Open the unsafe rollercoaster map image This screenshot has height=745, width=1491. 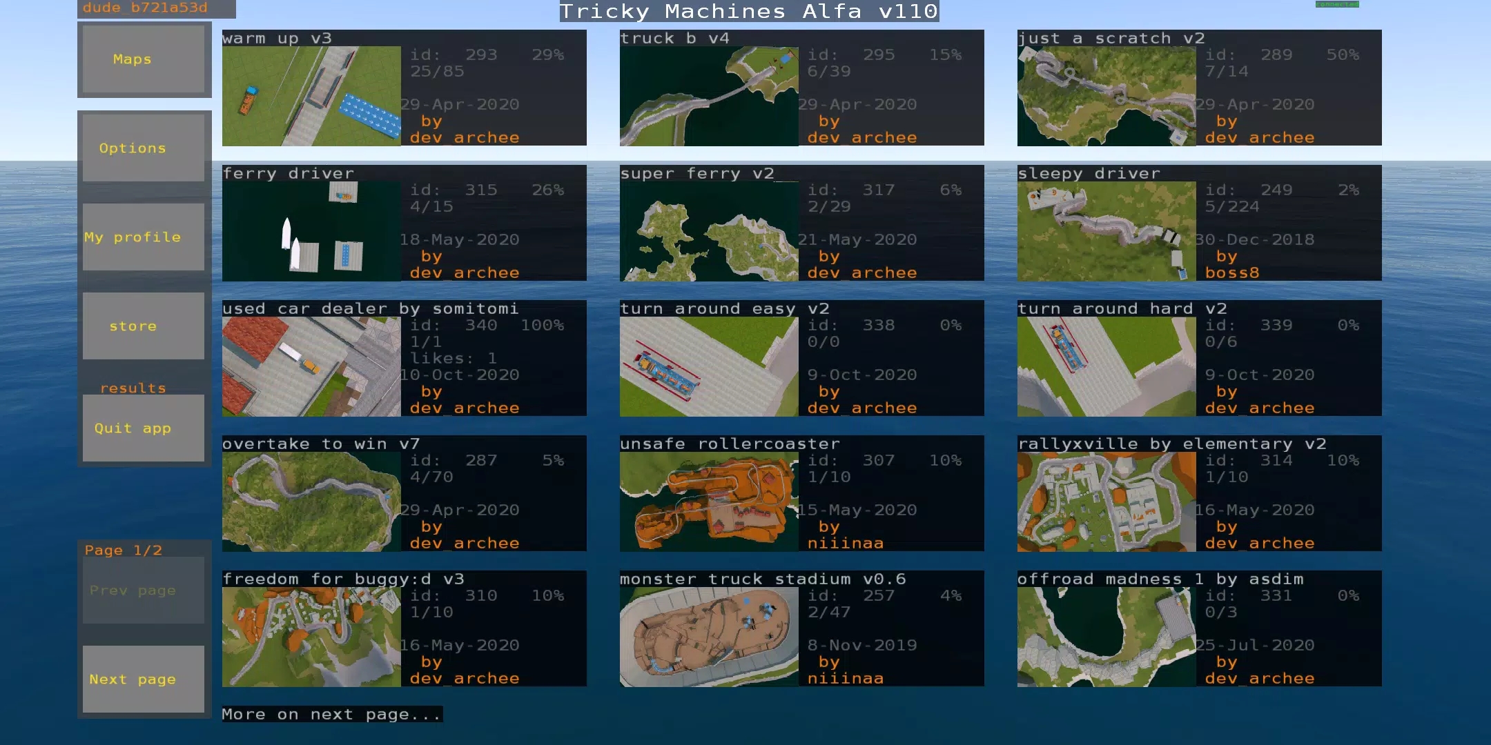click(x=709, y=501)
